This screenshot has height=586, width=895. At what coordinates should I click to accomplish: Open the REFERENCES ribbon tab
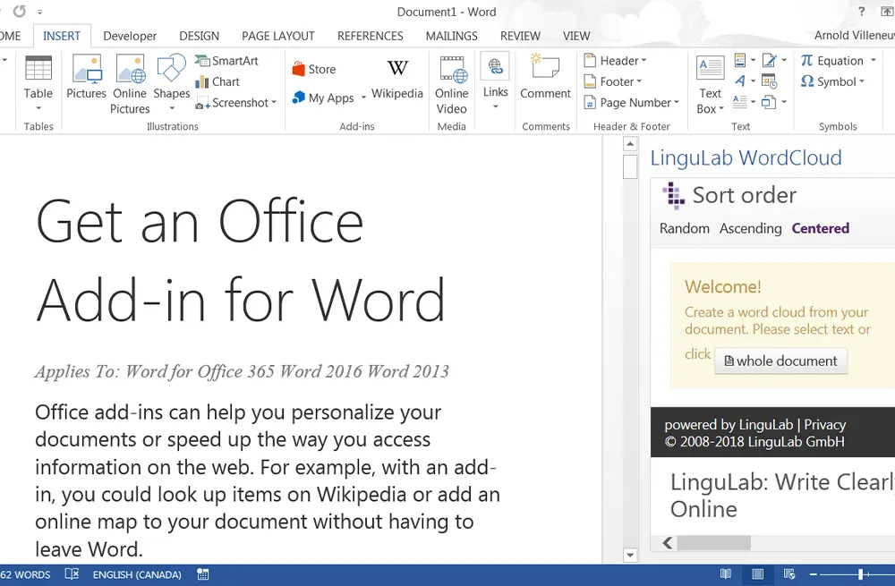(x=370, y=36)
